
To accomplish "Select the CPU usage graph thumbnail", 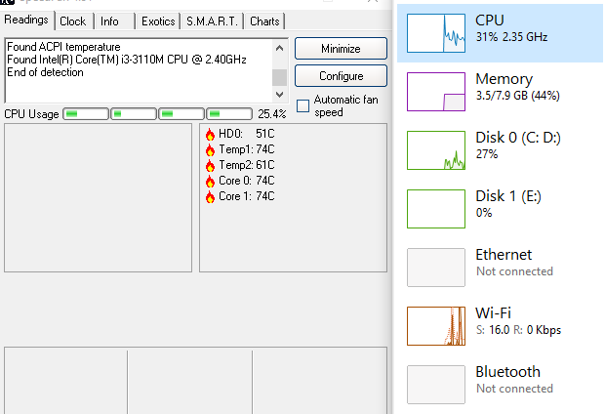I will coord(436,33).
